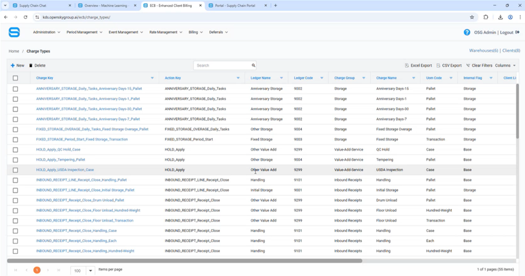Open Ledger Code column filter icon
This screenshot has width=525, height=276.
coord(321,78)
